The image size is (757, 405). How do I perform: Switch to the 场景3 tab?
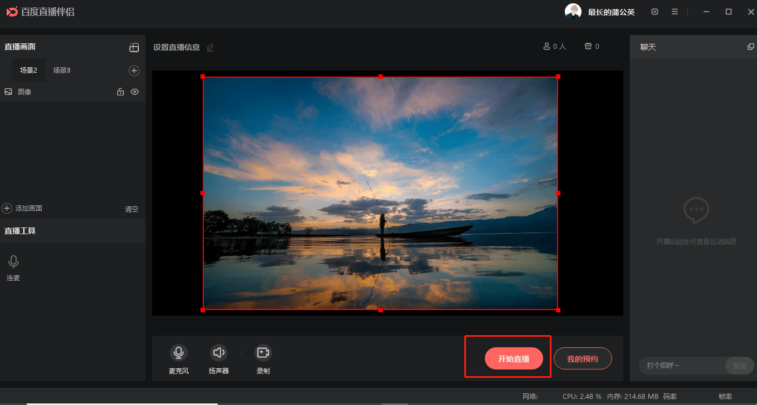pos(62,70)
